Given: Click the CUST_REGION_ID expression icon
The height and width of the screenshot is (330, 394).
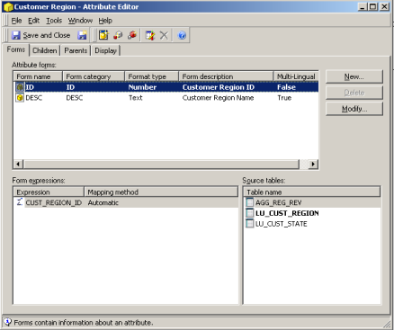Looking at the screenshot, I should point(20,202).
